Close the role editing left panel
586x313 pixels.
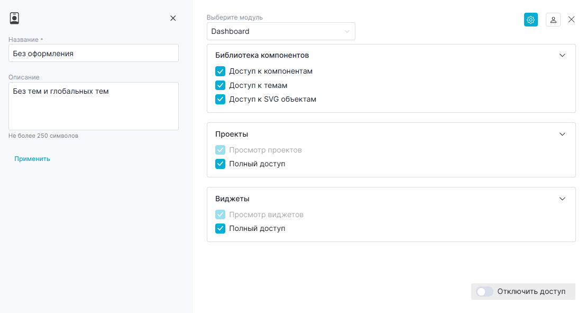click(x=173, y=19)
